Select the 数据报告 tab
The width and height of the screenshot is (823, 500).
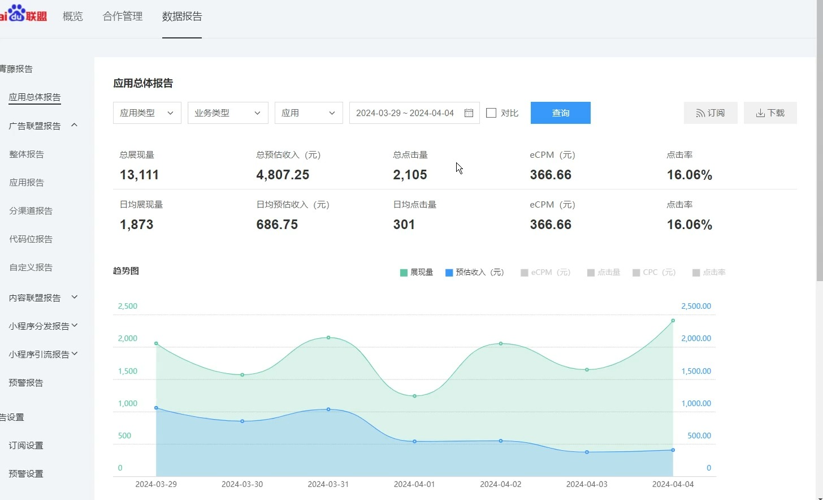tap(182, 16)
